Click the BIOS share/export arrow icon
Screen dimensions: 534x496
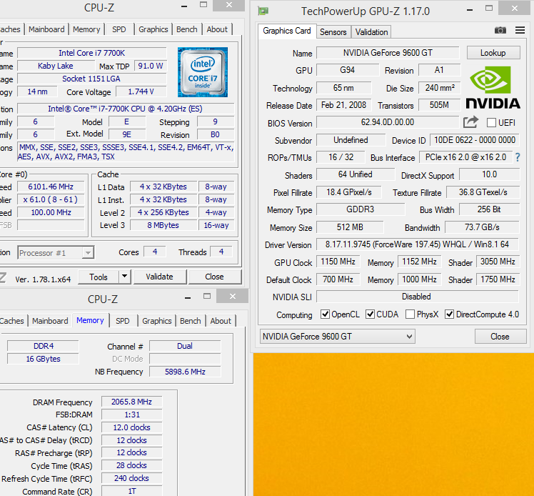(x=470, y=123)
